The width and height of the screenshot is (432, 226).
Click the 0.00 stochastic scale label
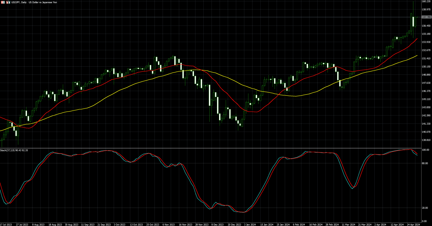pos(424,221)
